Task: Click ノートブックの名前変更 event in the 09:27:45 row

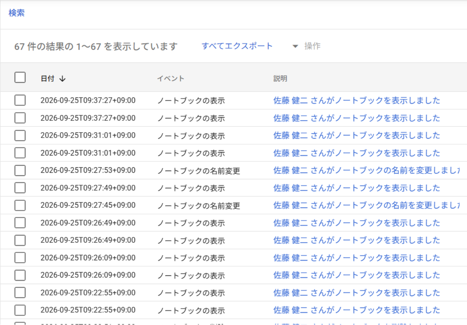Action: coord(199,206)
